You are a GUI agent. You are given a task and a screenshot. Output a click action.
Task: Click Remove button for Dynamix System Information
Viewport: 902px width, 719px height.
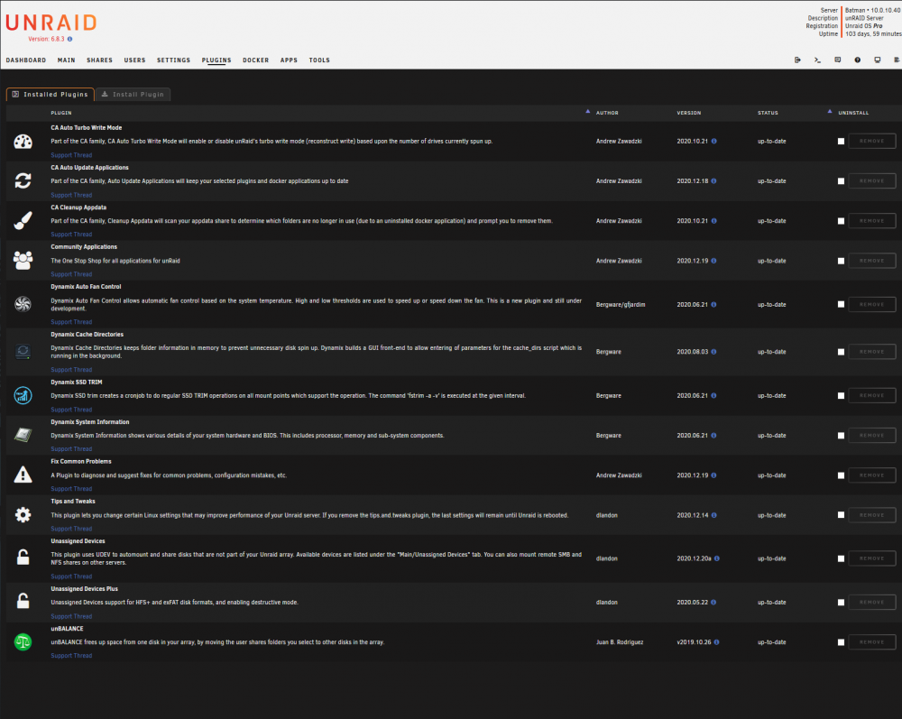point(872,436)
